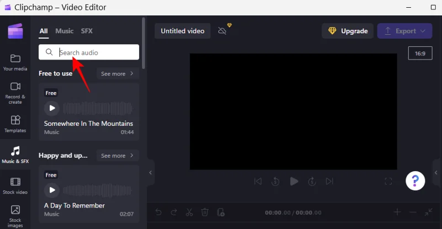Maximize the Clipchamp window

pyautogui.click(x=433, y=7)
